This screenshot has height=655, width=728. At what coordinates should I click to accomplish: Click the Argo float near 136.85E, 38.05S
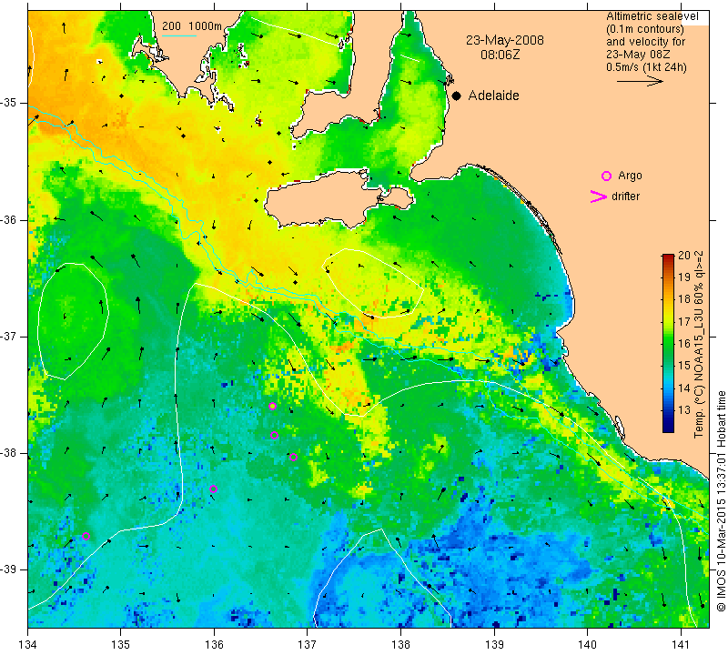[293, 457]
